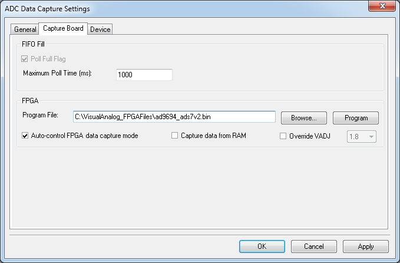Check the Override VADJ checkbox
This screenshot has width=400, height=263.
click(x=283, y=136)
